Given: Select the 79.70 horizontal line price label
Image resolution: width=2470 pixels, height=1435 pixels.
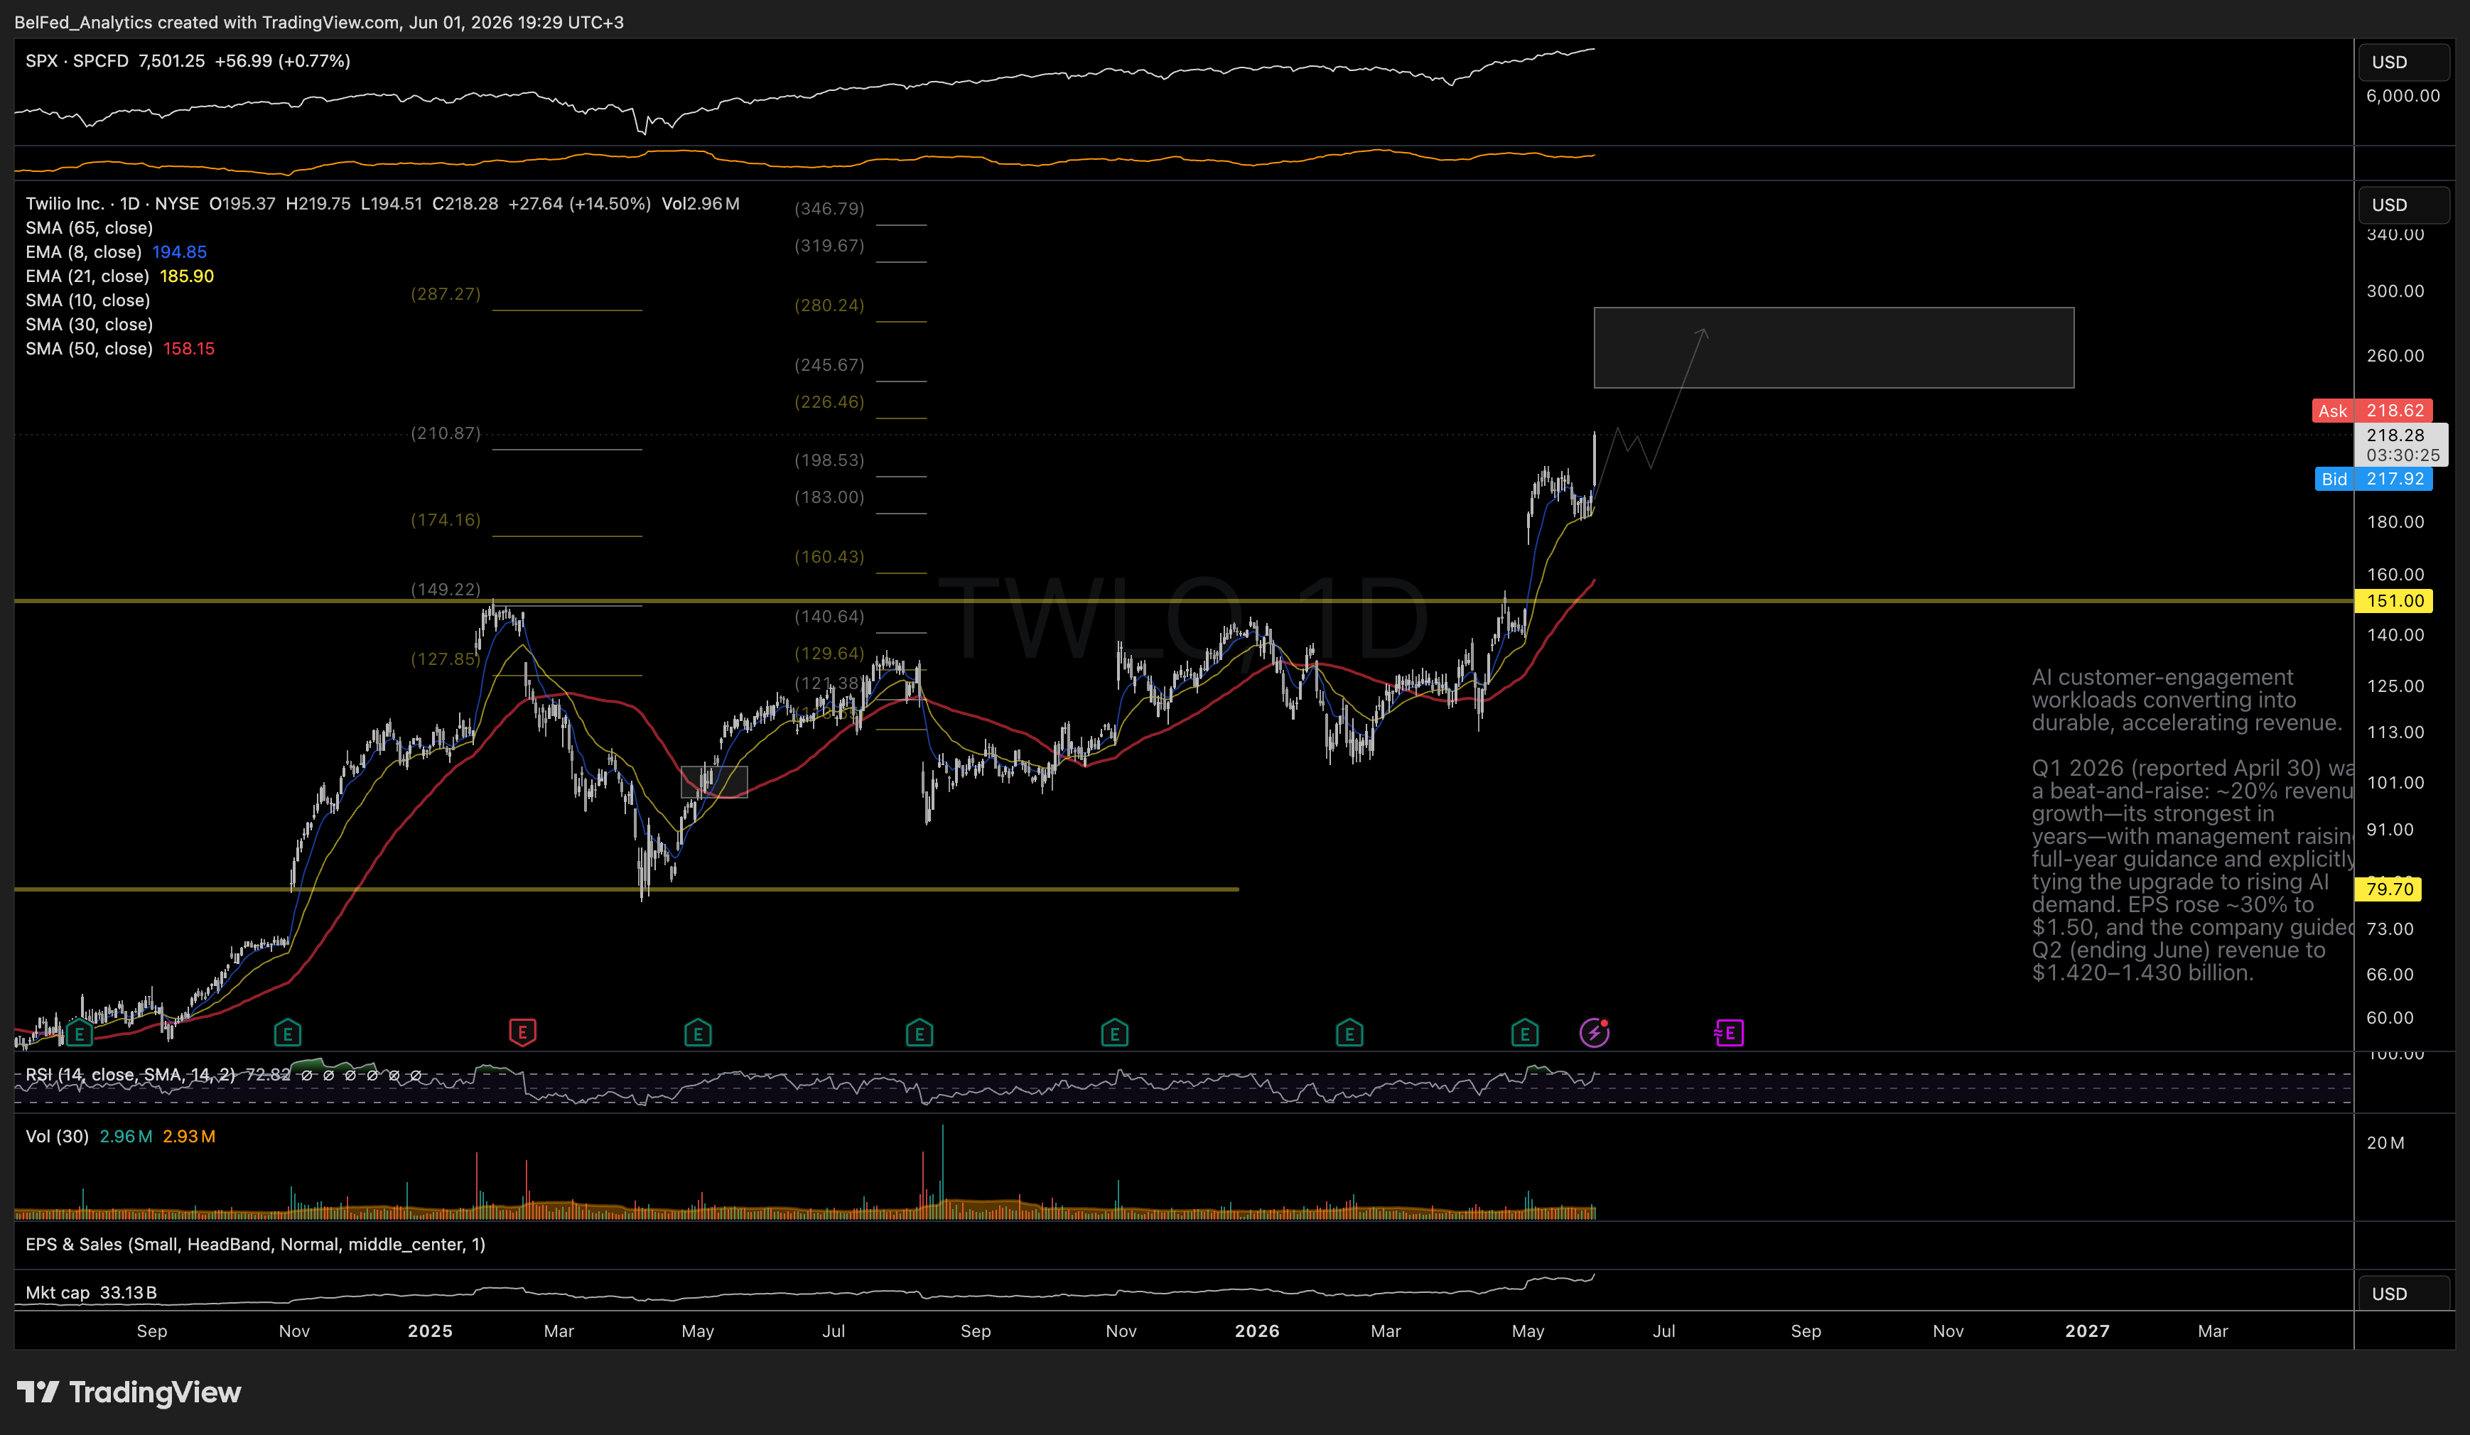Looking at the screenshot, I should tap(2388, 889).
